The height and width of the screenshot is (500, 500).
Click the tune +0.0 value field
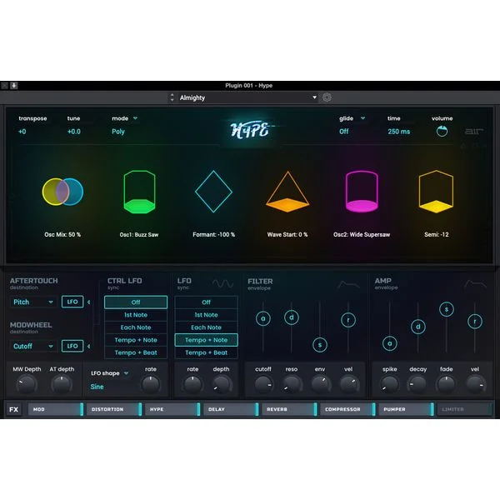[74, 132]
